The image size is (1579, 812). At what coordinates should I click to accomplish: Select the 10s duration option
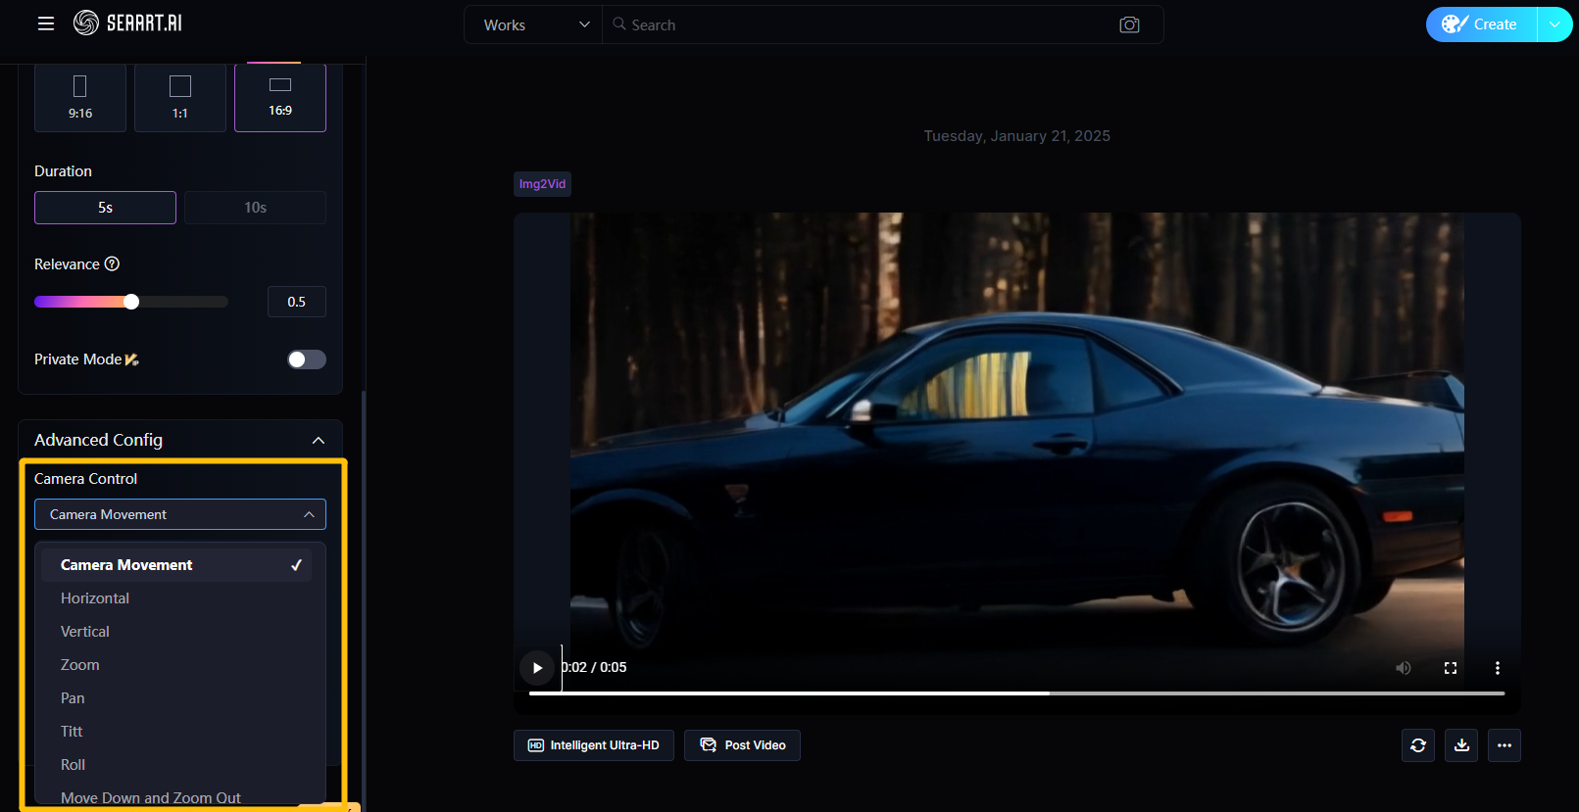tap(255, 208)
